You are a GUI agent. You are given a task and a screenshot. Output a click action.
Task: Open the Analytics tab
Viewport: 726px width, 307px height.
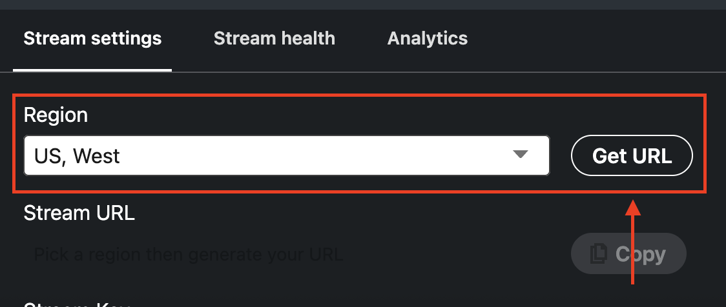click(x=428, y=39)
